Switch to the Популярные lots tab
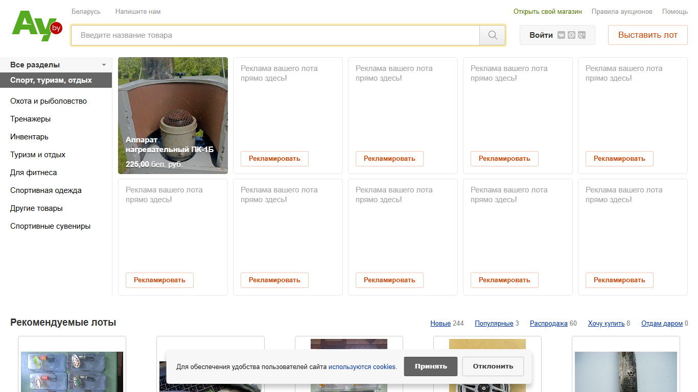Viewport: 698px width, 392px height. (x=494, y=323)
